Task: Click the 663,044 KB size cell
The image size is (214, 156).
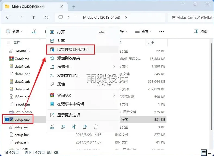Action: coord(156,82)
